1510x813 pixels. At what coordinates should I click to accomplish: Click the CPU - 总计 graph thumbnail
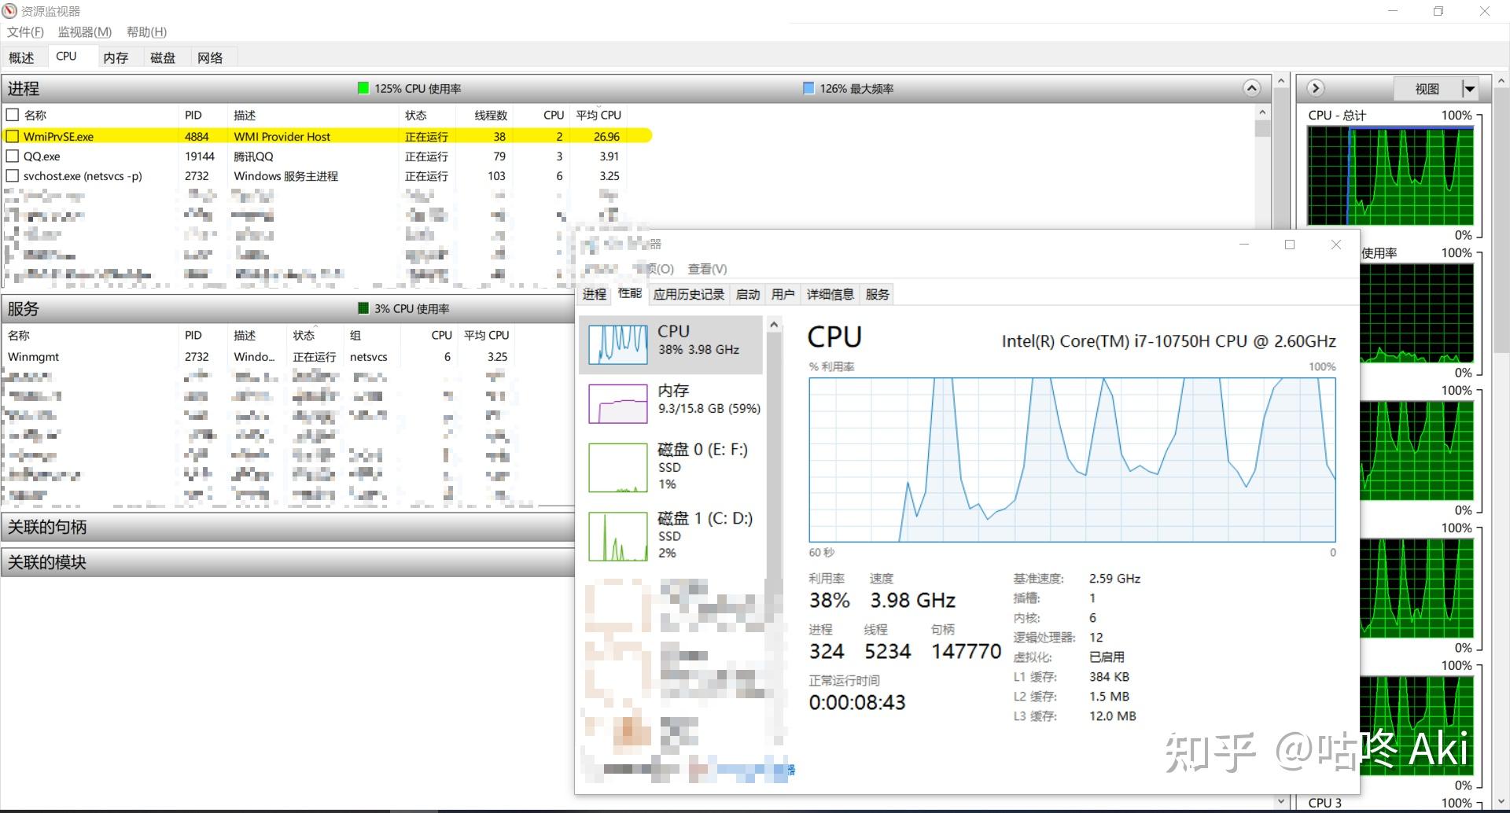point(1389,176)
